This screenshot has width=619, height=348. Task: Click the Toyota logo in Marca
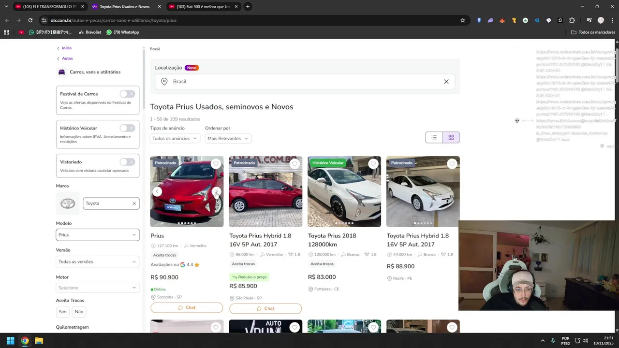[68, 203]
